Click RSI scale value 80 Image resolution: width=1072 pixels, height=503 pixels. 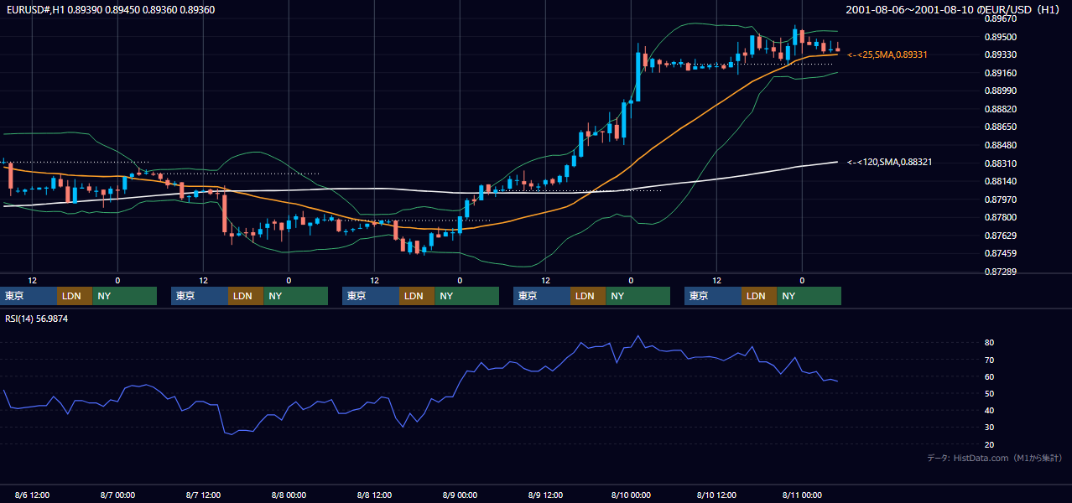[990, 343]
